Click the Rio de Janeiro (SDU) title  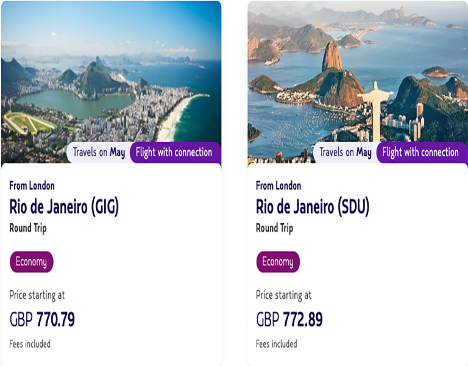click(x=313, y=207)
